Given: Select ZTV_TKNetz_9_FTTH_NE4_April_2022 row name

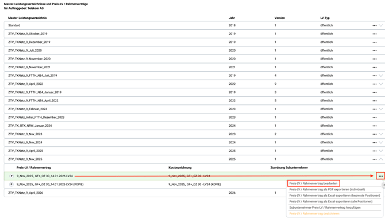Looking at the screenshot, I should click(33, 101).
